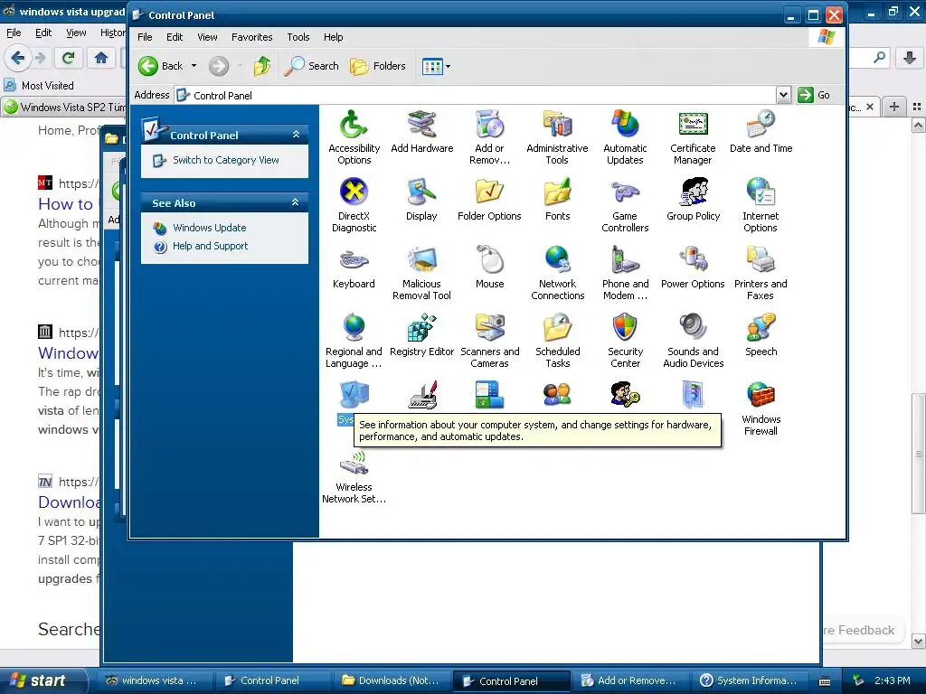The image size is (926, 694).
Task: Open Internet Options
Action: point(761,205)
